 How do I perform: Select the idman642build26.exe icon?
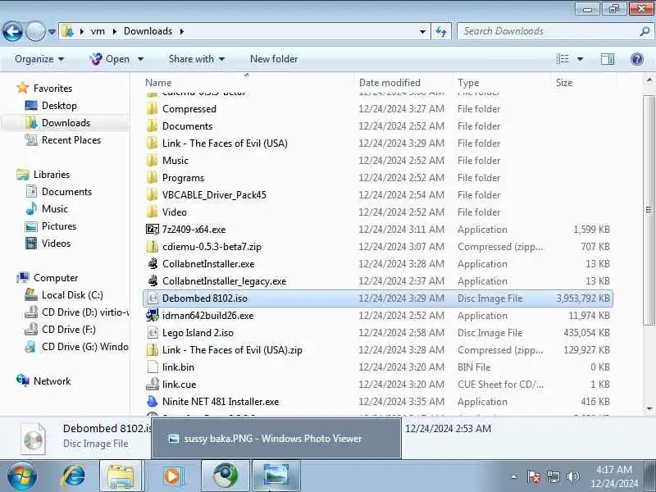point(153,315)
